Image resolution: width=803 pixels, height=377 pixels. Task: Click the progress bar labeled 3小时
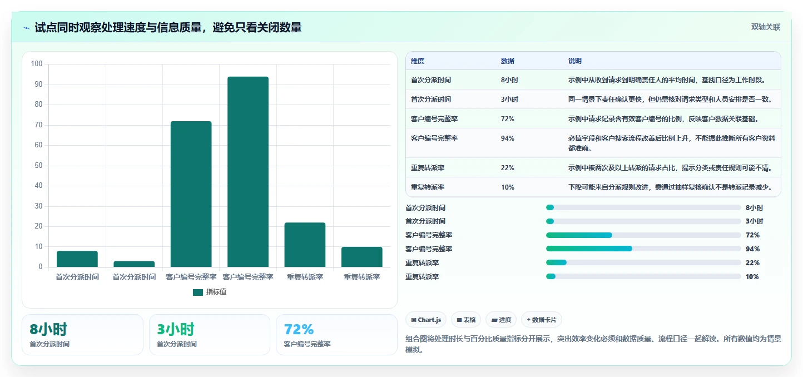point(643,221)
